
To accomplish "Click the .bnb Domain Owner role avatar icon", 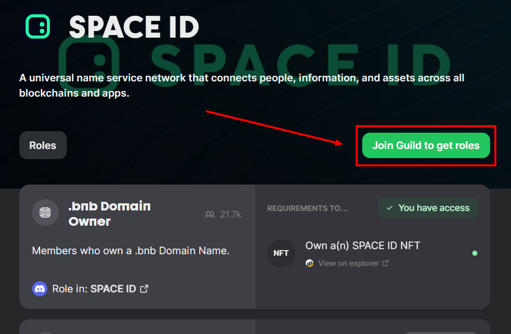I will coord(45,214).
